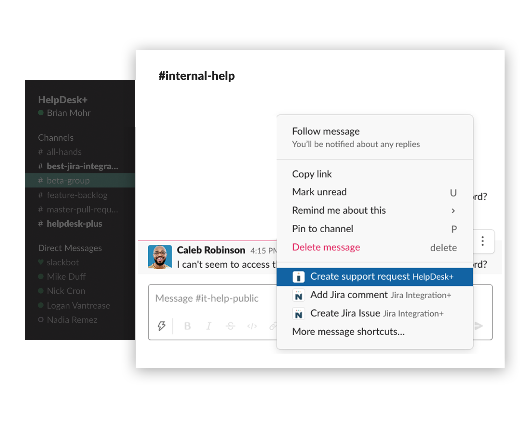Select Mark unread menu entry
525x445 pixels.
[375, 192]
